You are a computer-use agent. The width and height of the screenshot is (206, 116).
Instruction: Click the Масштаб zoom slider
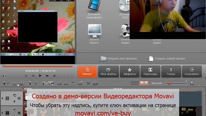[176, 83]
